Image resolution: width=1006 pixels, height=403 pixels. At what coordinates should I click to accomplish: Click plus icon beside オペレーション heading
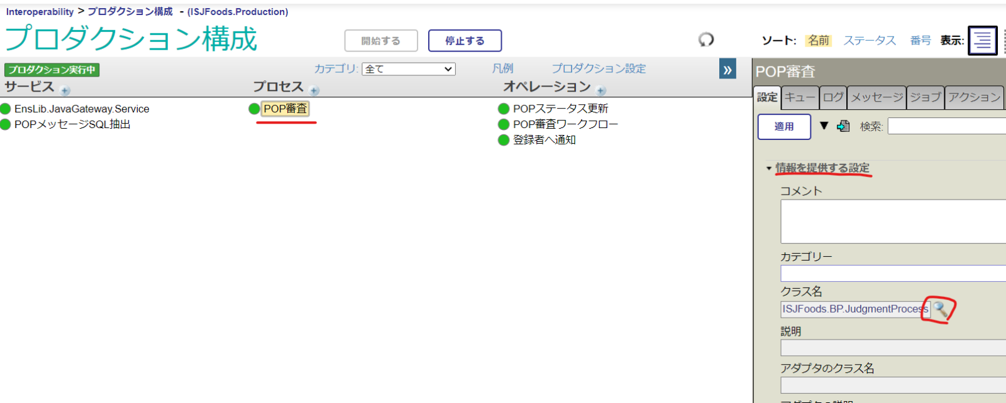601,90
